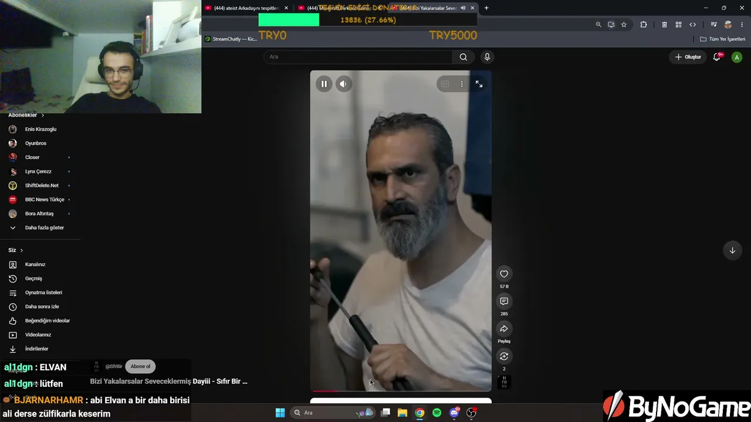Open Task View on taskbar
The width and height of the screenshot is (751, 422).
[385, 413]
